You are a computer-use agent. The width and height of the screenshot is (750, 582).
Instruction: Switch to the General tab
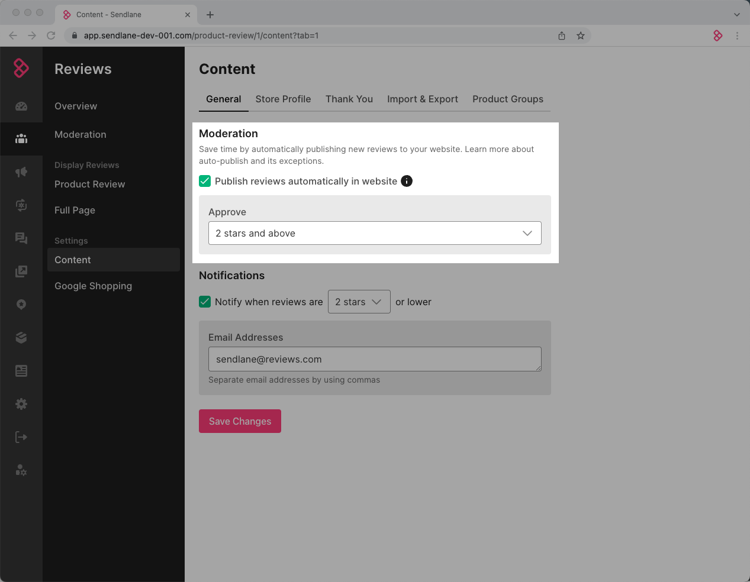224,99
